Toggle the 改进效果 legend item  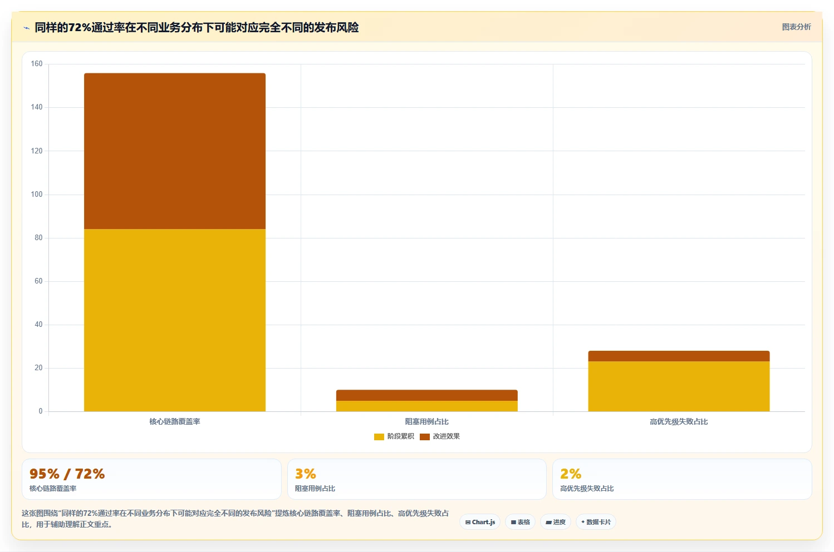(440, 436)
